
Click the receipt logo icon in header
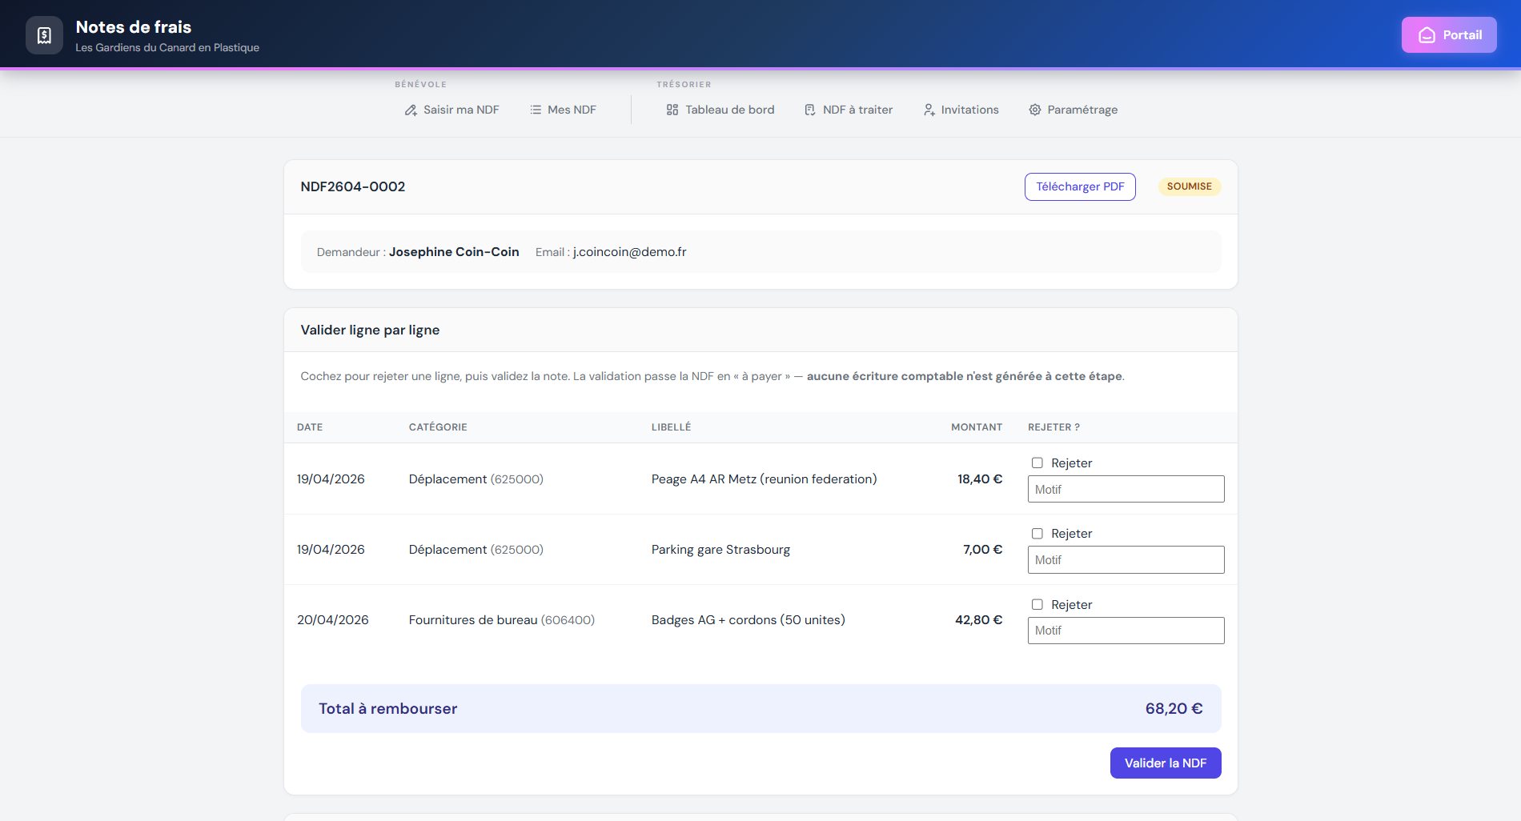tap(44, 36)
